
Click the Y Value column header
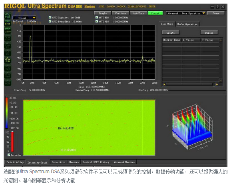210,40
